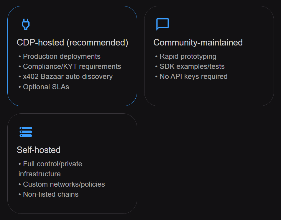The width and height of the screenshot is (281, 220).
Task: Click the plug icon in CDP-hosted card
Action: (x=26, y=24)
